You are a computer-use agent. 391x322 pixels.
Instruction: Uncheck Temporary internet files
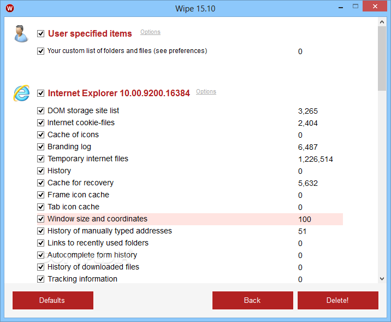(x=40, y=159)
